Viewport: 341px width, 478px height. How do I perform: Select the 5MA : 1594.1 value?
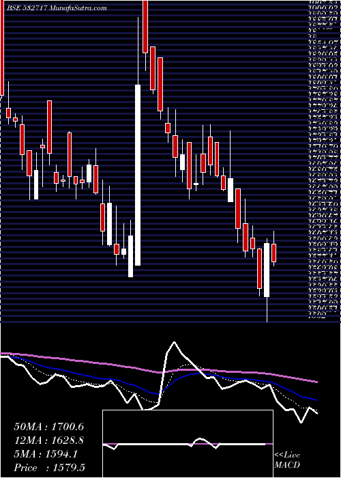pyautogui.click(x=46, y=454)
